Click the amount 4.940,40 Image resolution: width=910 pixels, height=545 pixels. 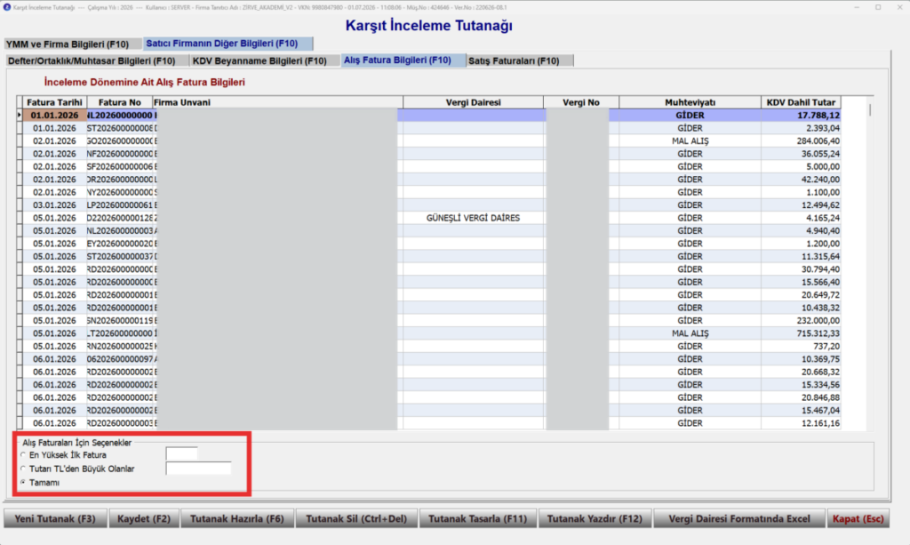(801, 231)
